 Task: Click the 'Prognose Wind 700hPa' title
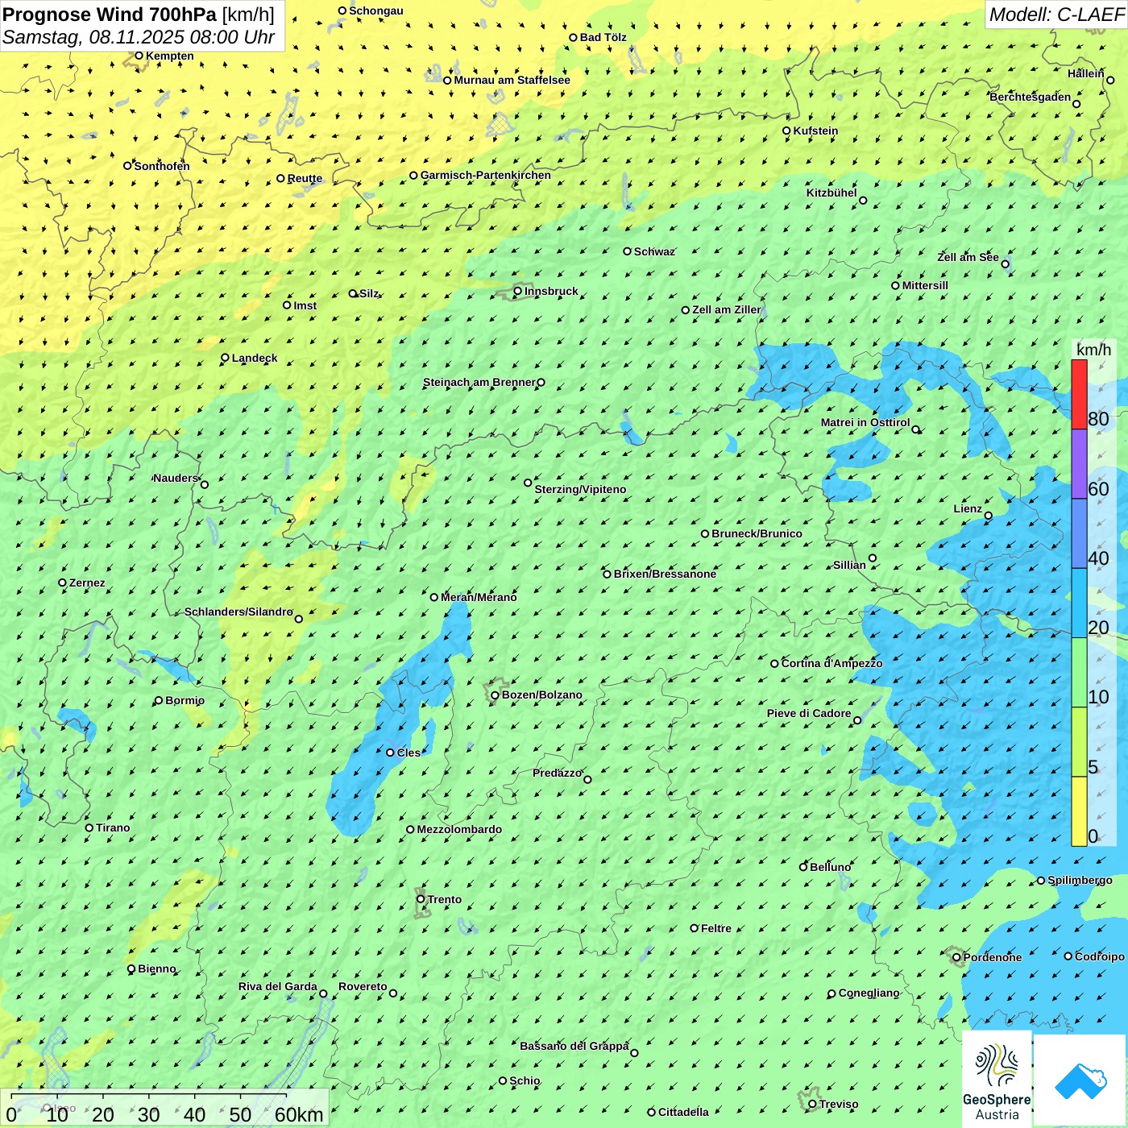pyautogui.click(x=110, y=15)
